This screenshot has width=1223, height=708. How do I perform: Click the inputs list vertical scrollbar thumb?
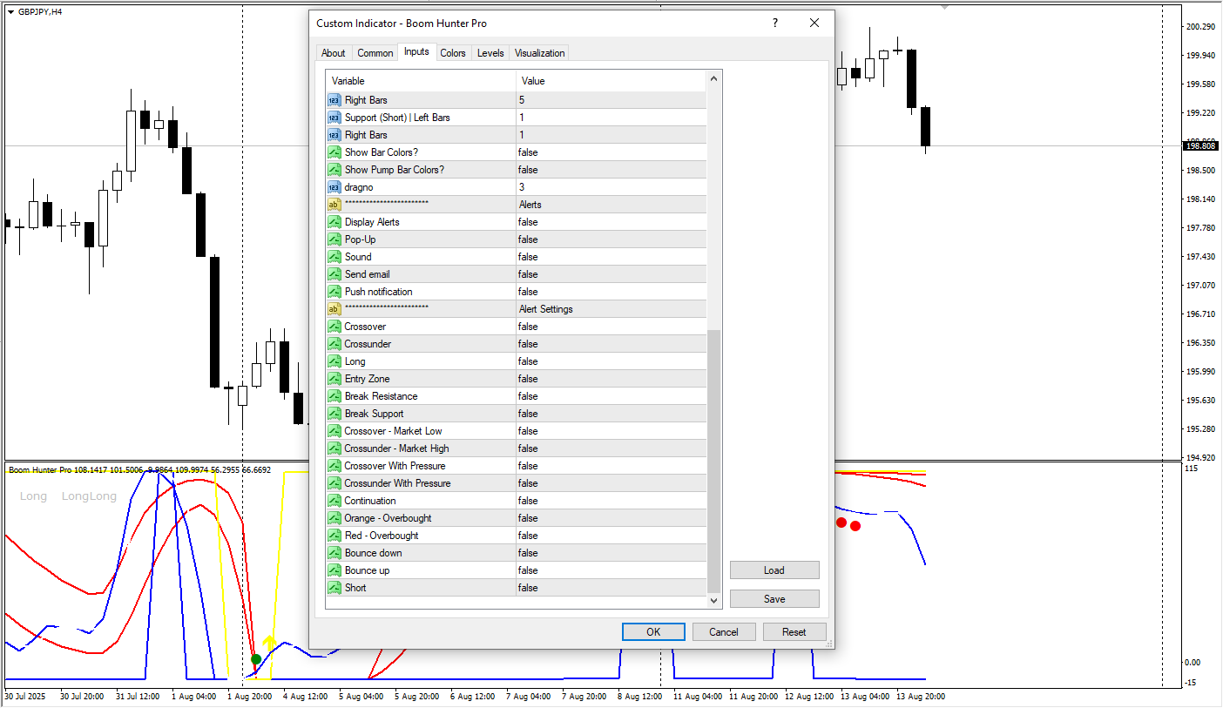point(714,461)
